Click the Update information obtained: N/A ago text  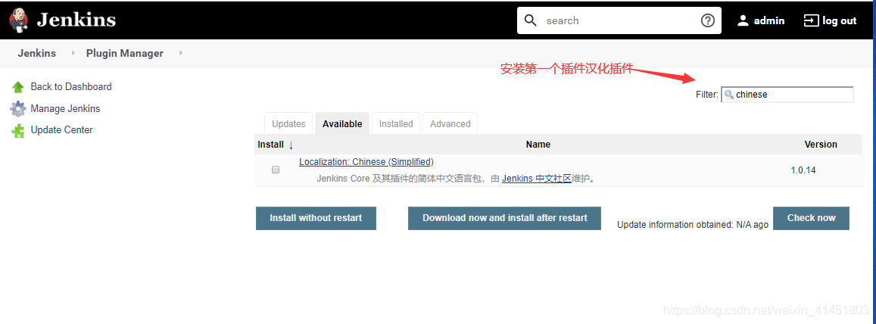(x=692, y=225)
